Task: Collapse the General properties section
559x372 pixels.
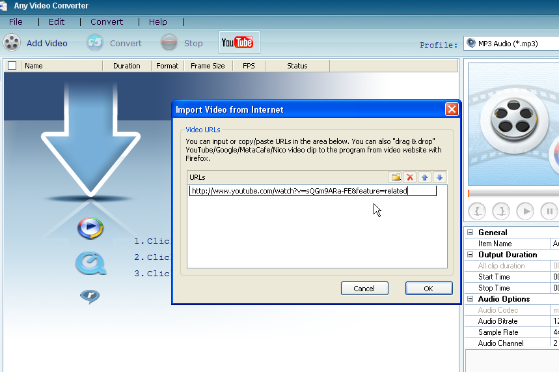Action: (x=470, y=233)
